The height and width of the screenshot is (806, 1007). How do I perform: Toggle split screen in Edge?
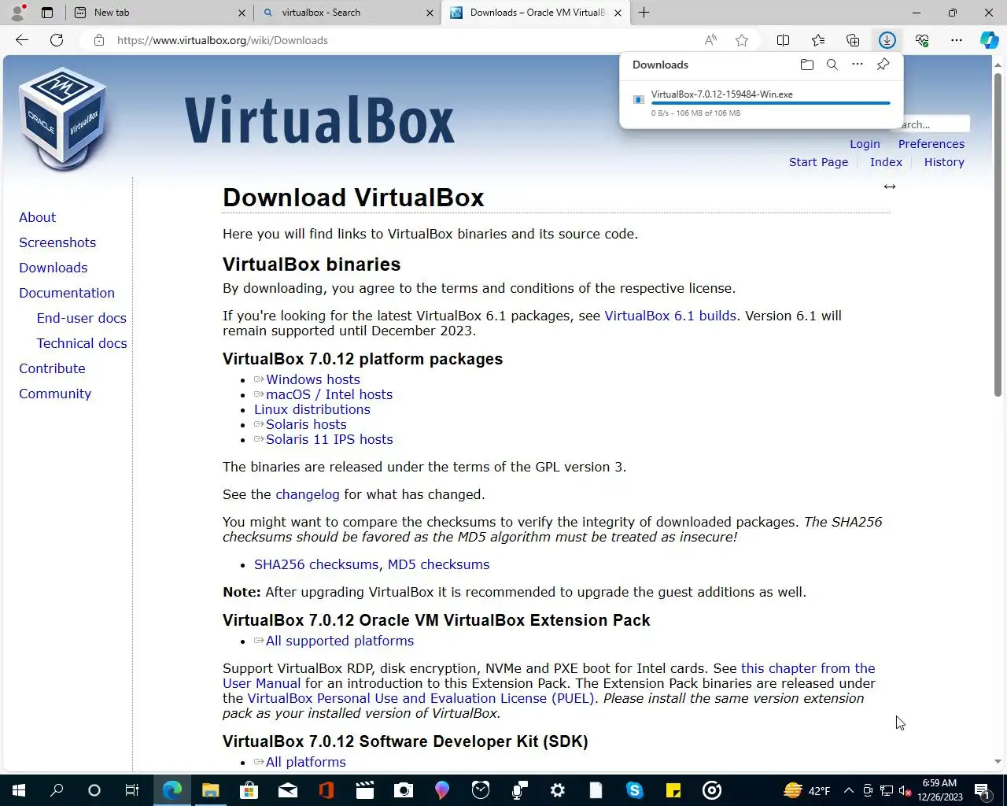783,40
